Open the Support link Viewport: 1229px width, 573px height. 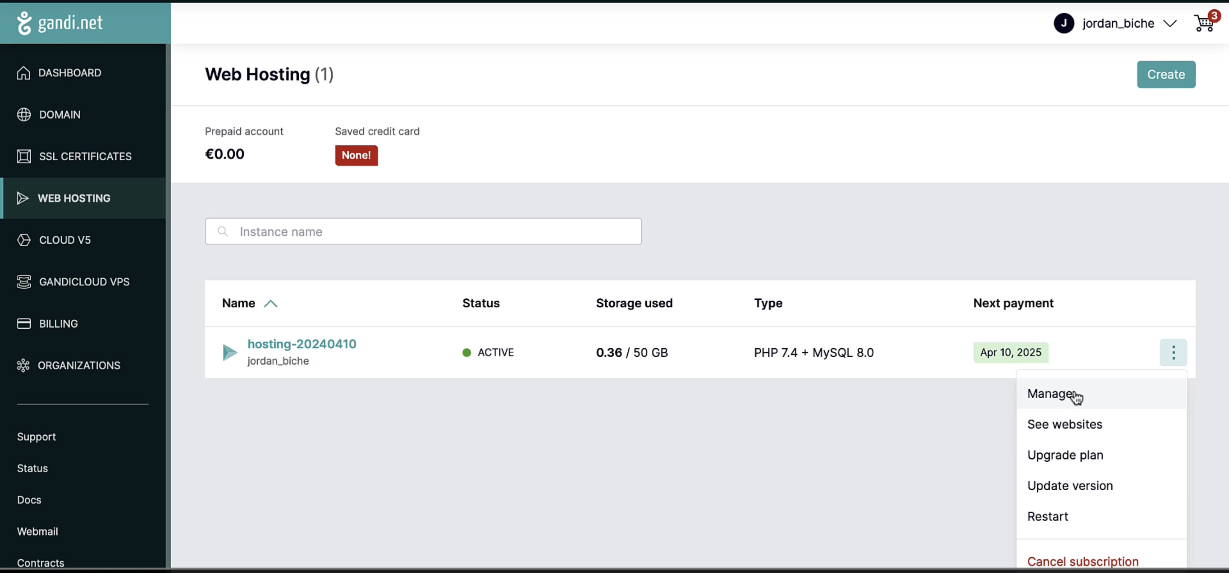pyautogui.click(x=36, y=437)
